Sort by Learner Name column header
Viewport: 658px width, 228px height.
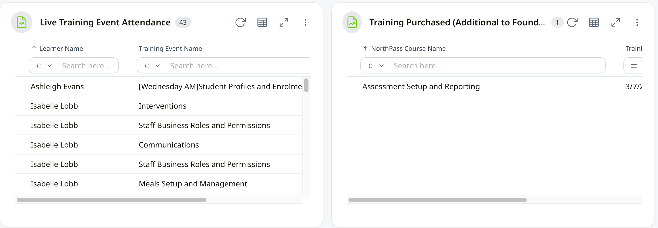tap(61, 49)
